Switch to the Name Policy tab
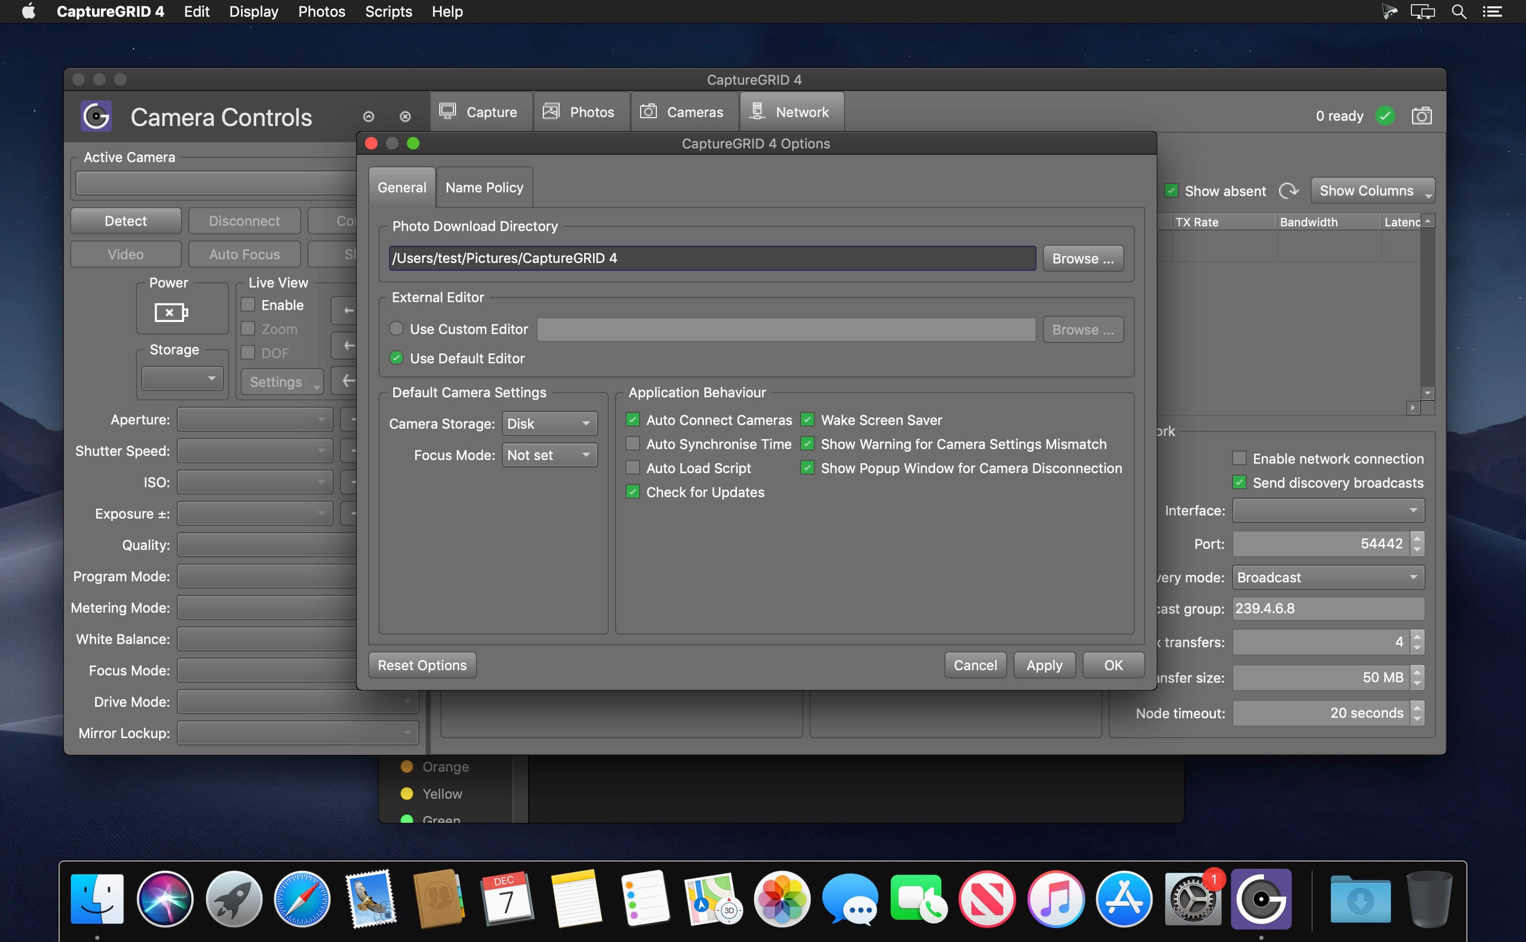 (484, 188)
